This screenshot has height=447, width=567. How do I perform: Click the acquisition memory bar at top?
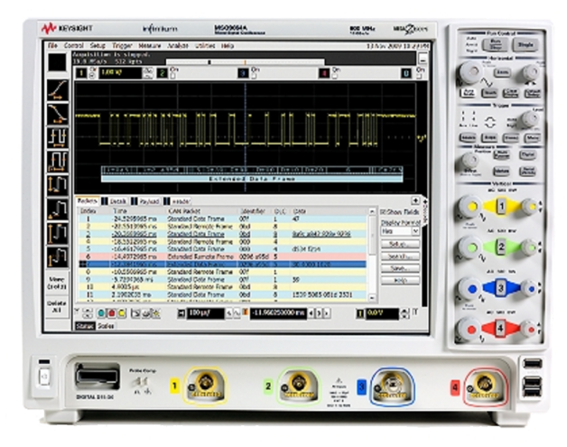coord(246,62)
